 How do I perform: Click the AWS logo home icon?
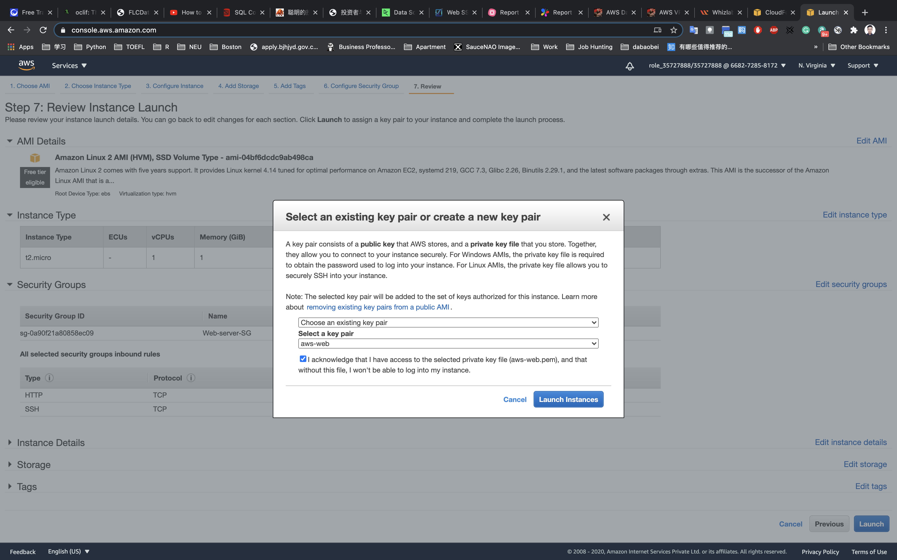[26, 65]
